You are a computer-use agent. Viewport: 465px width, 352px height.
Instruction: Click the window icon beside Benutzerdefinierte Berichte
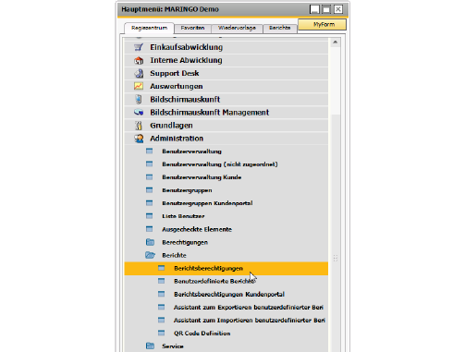click(x=162, y=281)
